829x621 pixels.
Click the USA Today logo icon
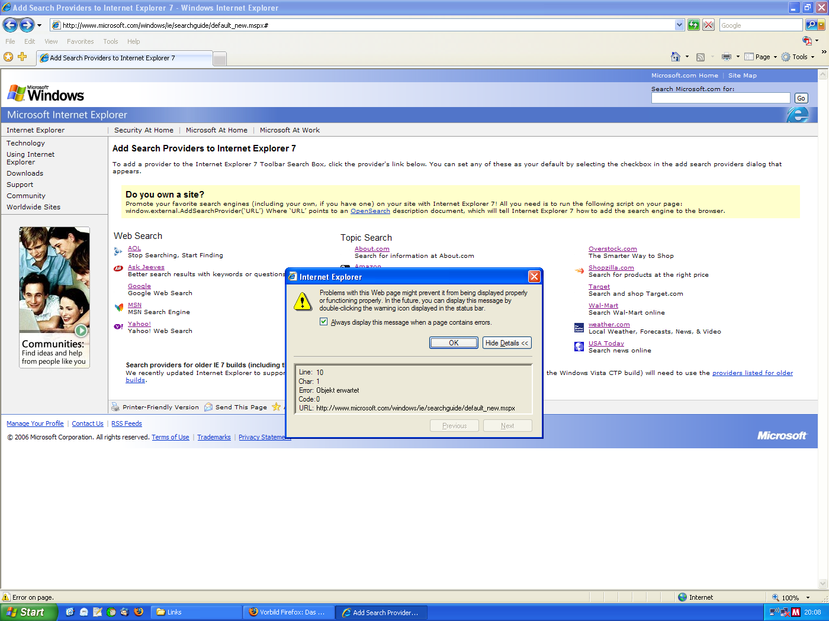579,347
